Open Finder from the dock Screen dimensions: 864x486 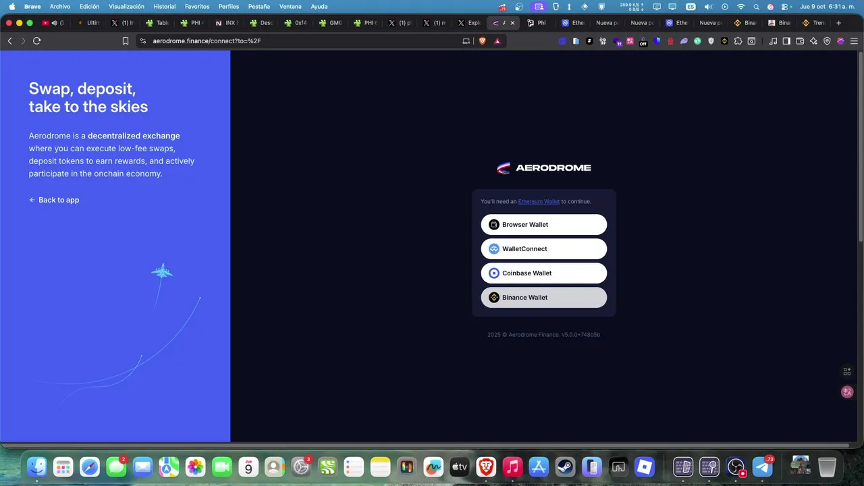point(37,466)
